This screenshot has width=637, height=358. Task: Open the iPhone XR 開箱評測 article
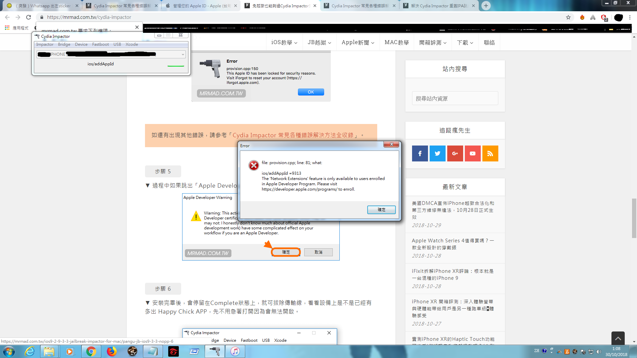(x=453, y=309)
